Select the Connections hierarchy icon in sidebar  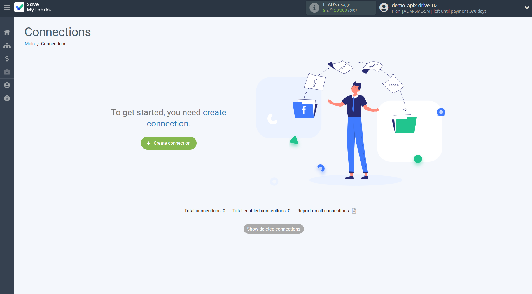pyautogui.click(x=7, y=45)
